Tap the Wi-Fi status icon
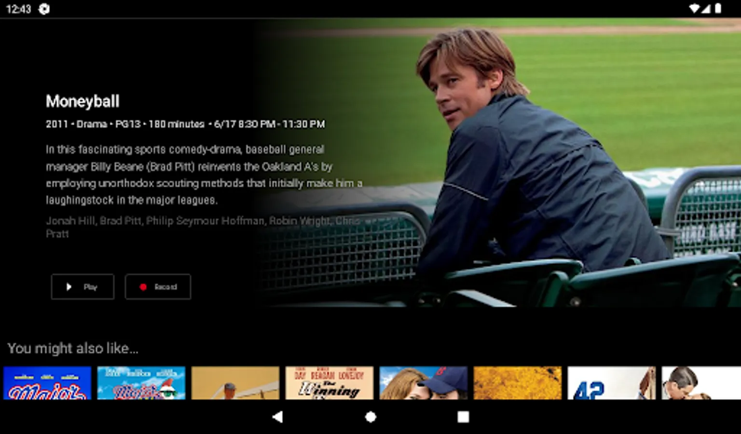Image resolution: width=741 pixels, height=434 pixels. (x=694, y=8)
